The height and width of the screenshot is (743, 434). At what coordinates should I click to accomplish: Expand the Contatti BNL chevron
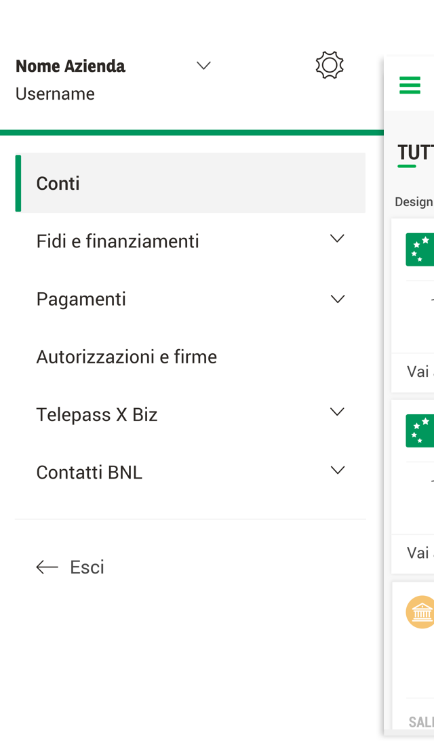(x=337, y=470)
